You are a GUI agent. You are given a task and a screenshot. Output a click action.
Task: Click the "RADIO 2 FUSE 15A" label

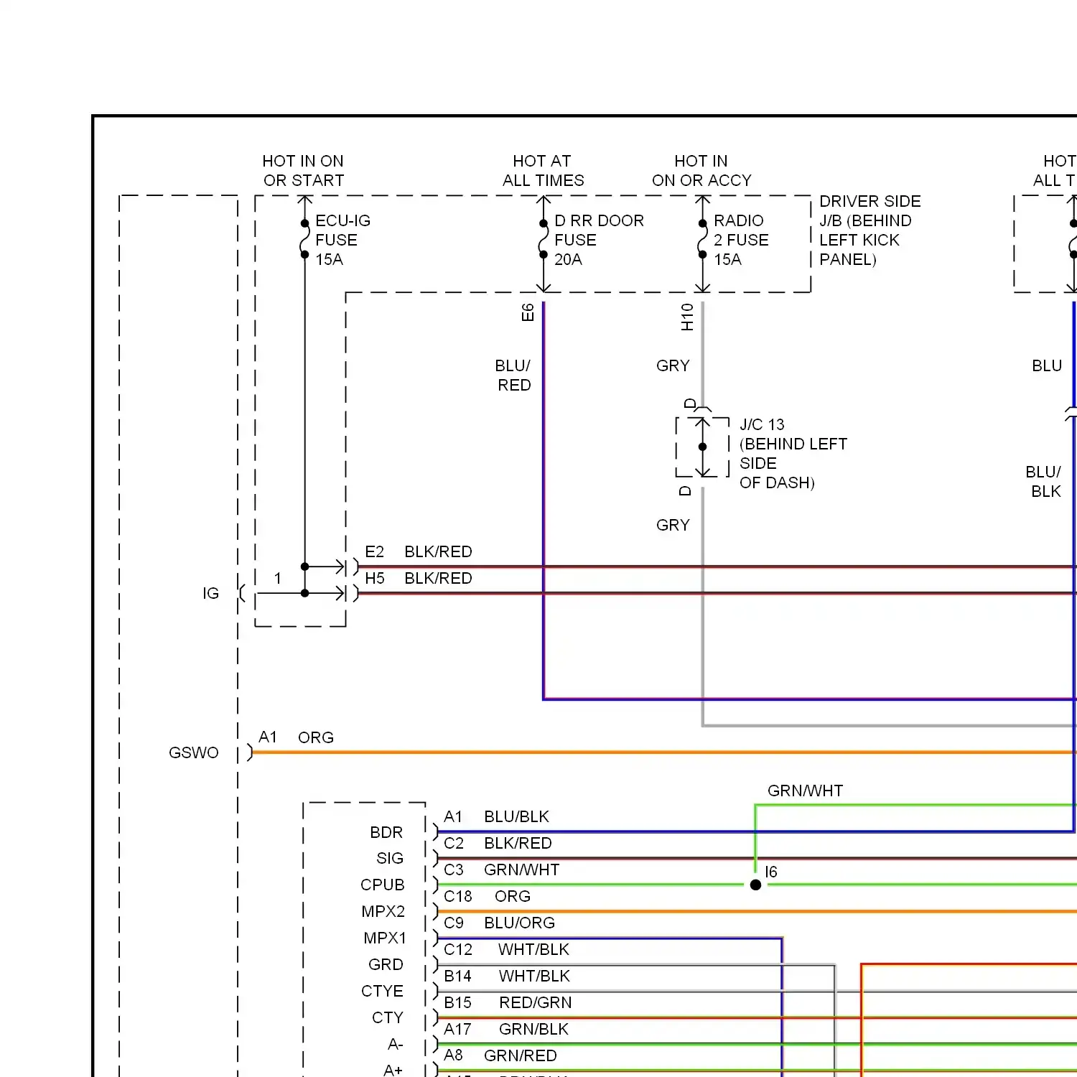pyautogui.click(x=740, y=240)
